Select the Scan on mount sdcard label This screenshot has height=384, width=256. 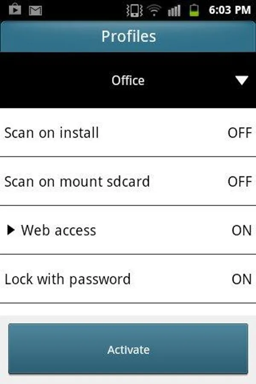pos(77,182)
